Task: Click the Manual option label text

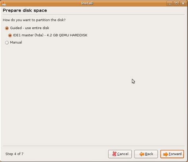Action: pyautogui.click(x=16, y=42)
